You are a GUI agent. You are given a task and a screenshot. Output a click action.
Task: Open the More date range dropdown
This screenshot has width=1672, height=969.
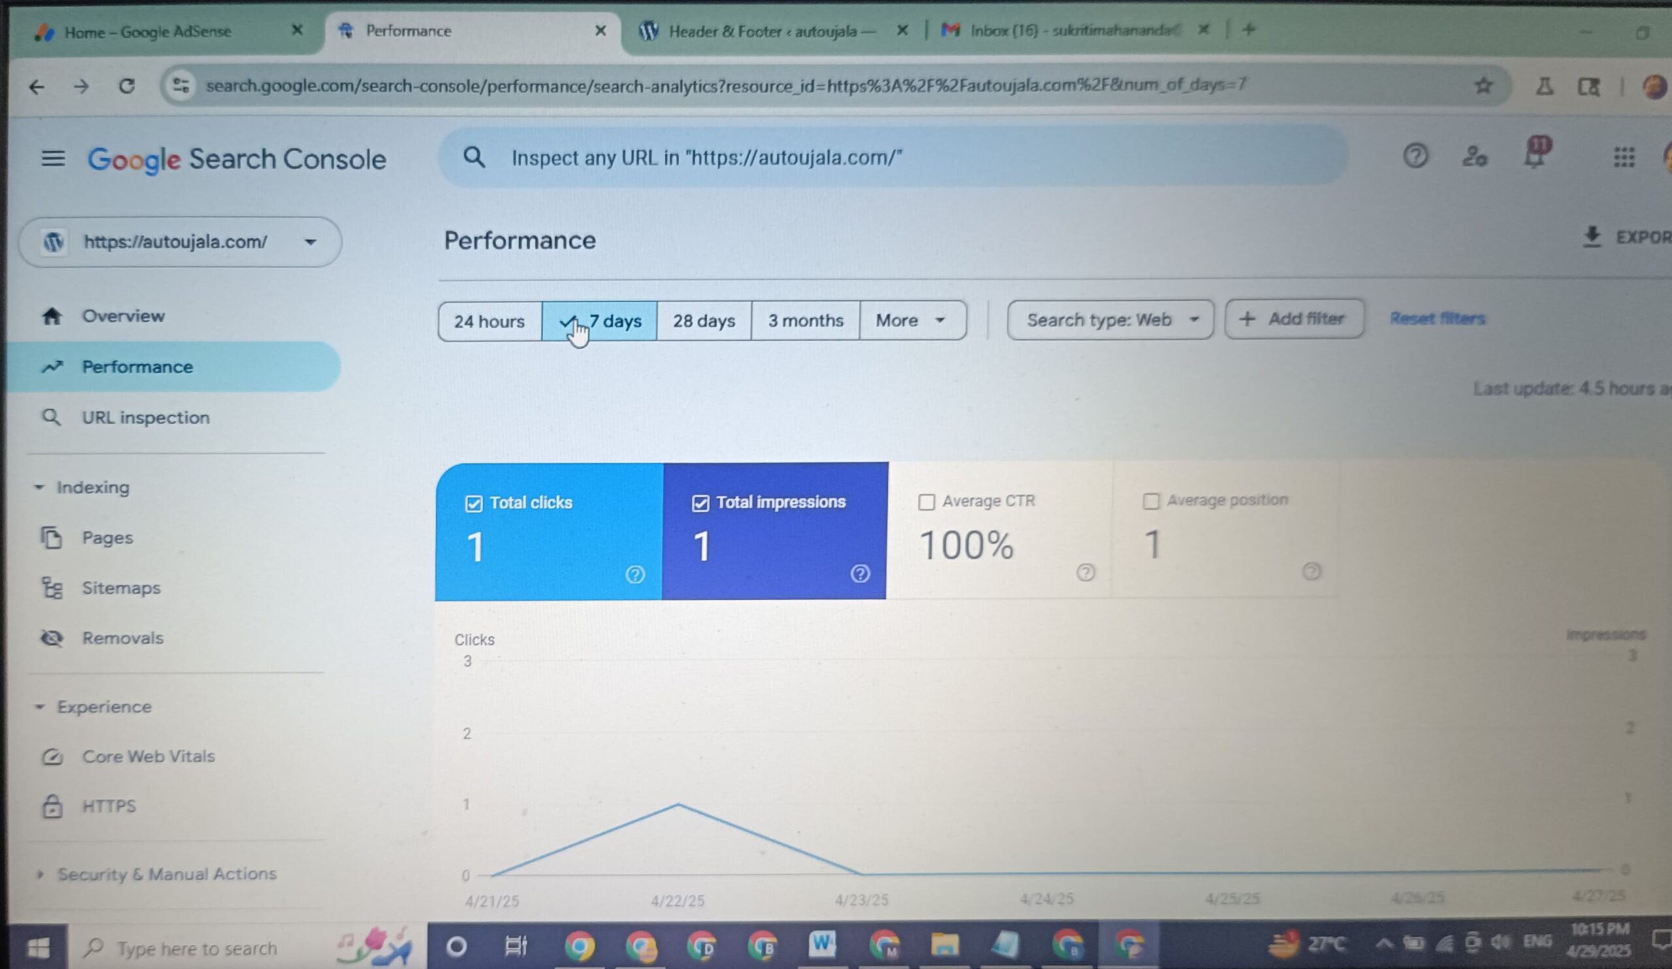pyautogui.click(x=912, y=321)
